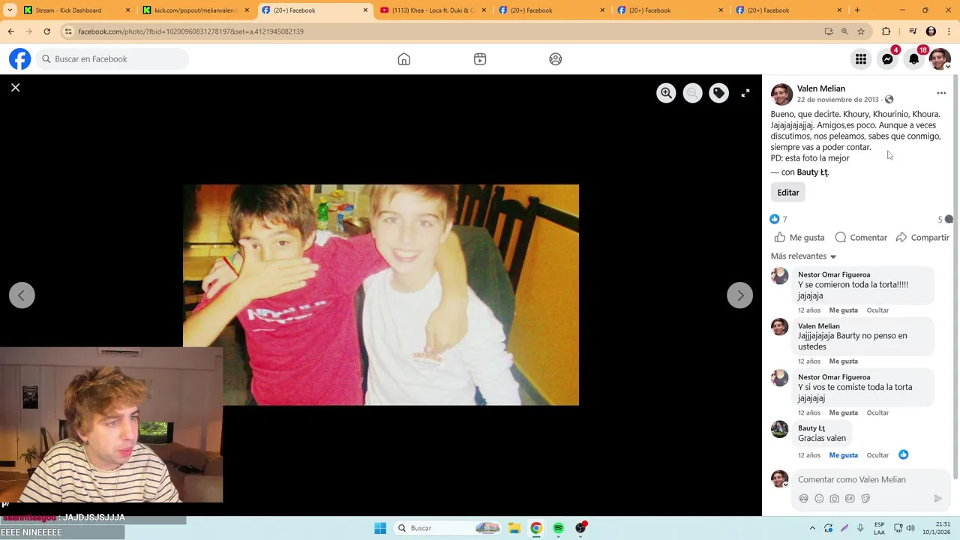Go to the previous photo

(x=22, y=295)
